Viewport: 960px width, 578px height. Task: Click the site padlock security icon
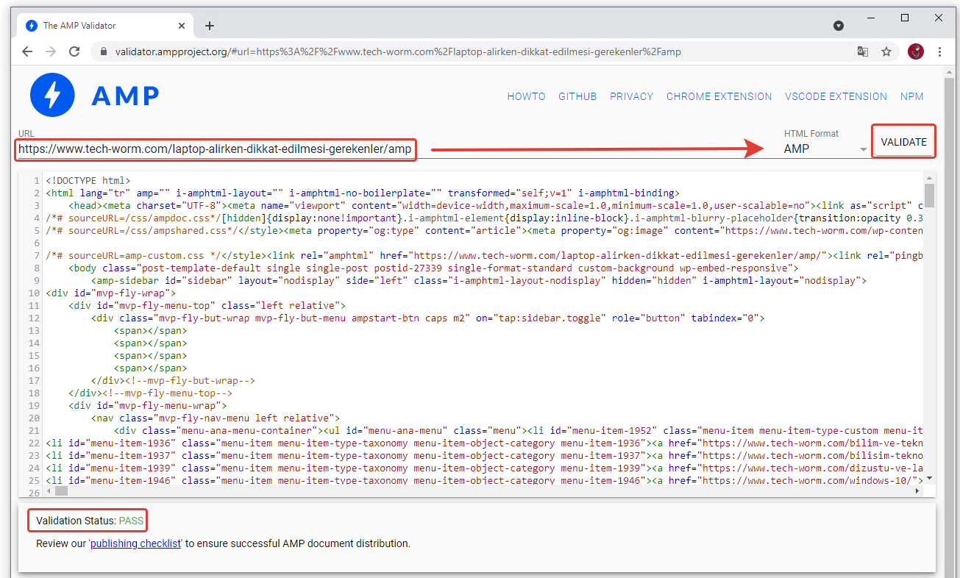103,52
